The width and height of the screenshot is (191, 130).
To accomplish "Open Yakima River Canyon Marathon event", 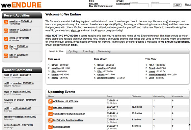I will click(x=69, y=114).
